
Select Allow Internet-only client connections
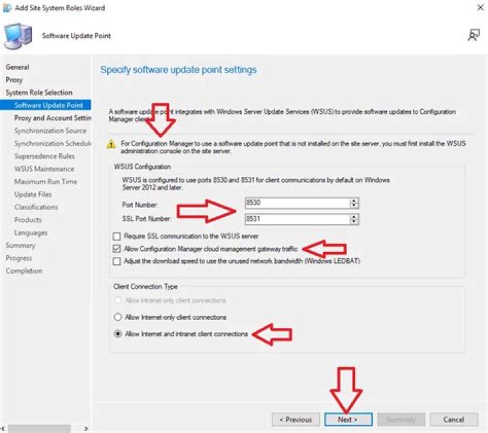(118, 317)
